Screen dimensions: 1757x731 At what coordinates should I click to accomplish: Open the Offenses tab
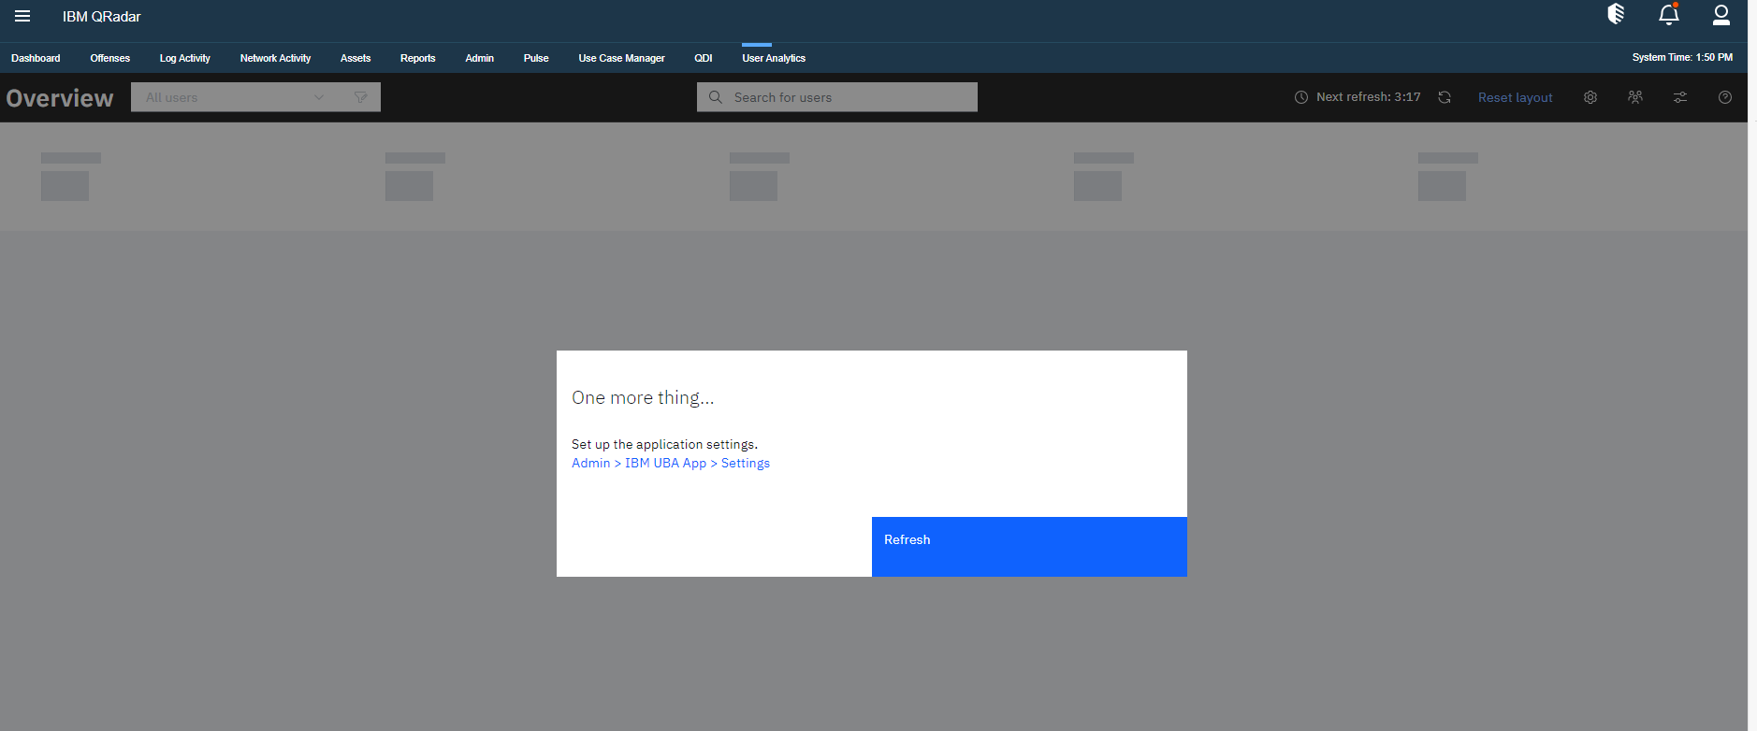[x=110, y=58]
